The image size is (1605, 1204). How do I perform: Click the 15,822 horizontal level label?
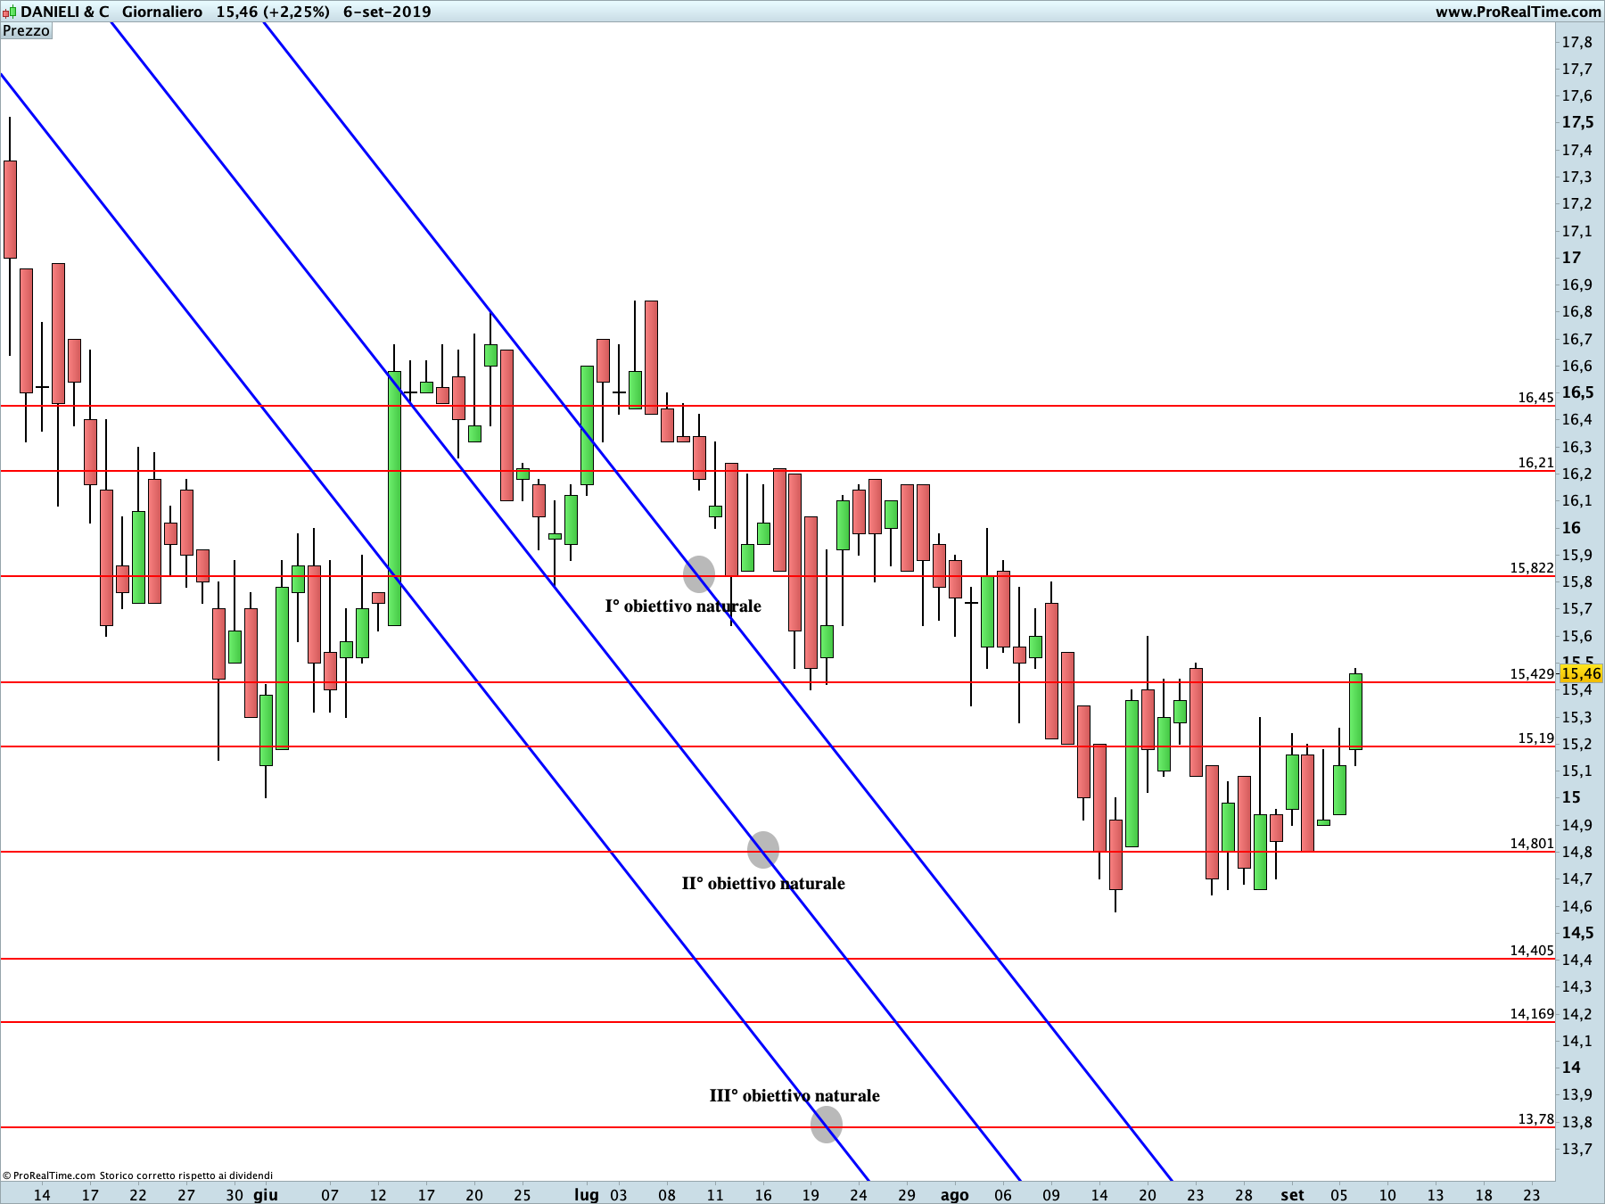tap(1532, 568)
